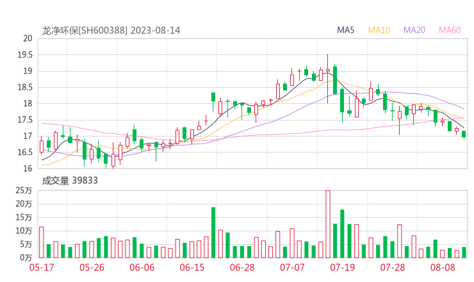Image resolution: width=474 pixels, height=282 pixels.
Task: Click the 07-19 date axis label
Action: tap(343, 267)
